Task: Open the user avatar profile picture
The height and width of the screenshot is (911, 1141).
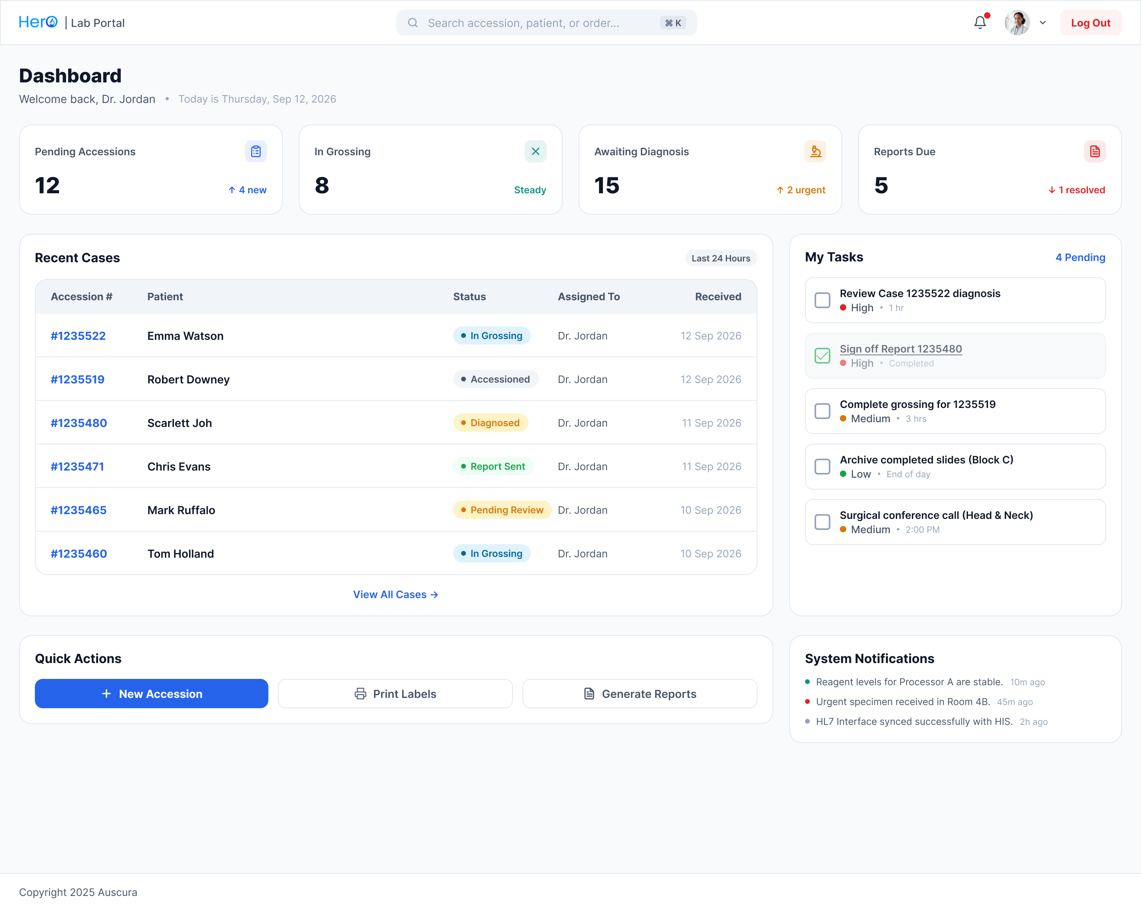Action: pyautogui.click(x=1017, y=23)
